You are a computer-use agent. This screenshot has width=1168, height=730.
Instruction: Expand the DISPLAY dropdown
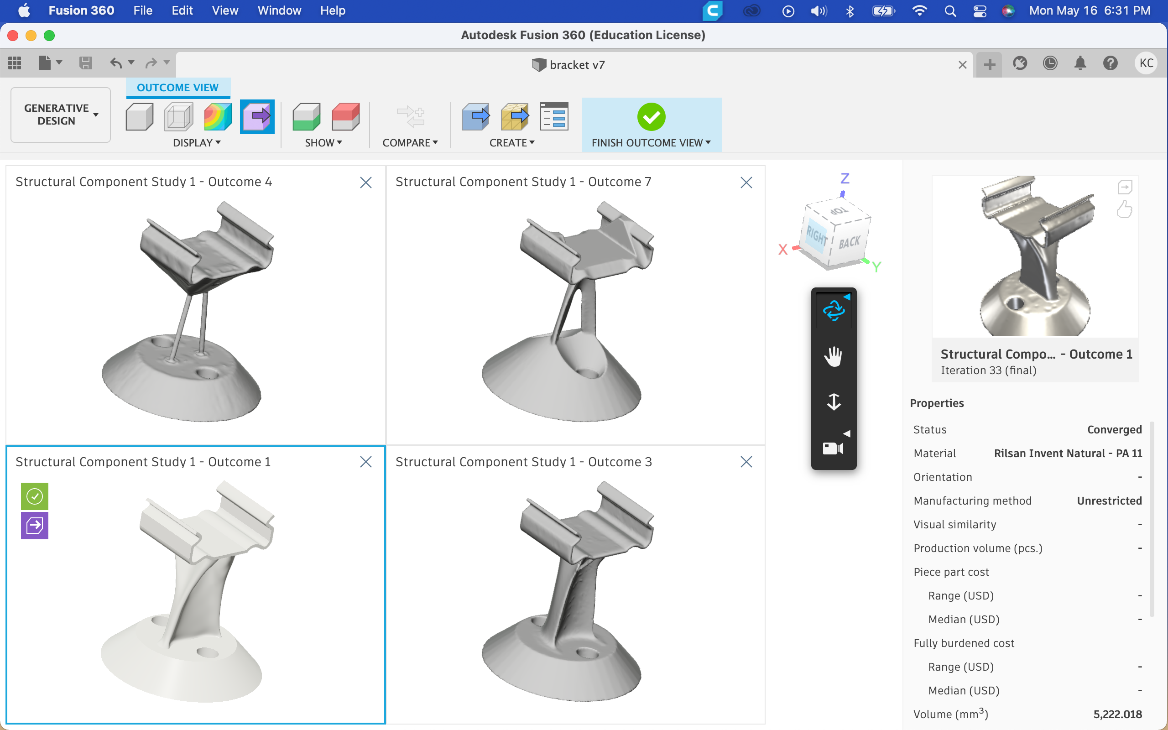pyautogui.click(x=197, y=143)
